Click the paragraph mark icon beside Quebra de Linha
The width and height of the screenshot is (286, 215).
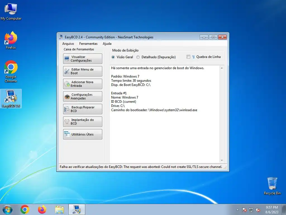193,57
